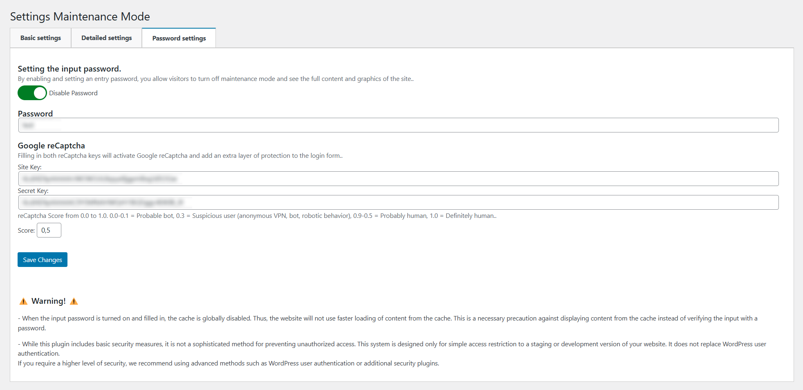The image size is (803, 390).
Task: Click the Google reCaptcha heading
Action: 51,146
